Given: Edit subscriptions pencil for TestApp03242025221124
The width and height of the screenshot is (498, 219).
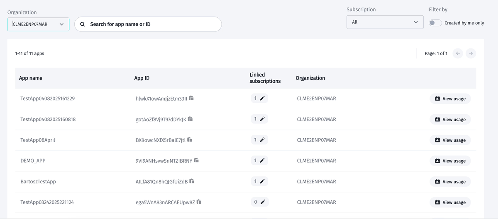Looking at the screenshot, I should [x=262, y=202].
